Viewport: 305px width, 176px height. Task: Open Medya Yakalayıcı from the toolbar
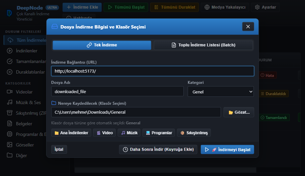pos(225,7)
